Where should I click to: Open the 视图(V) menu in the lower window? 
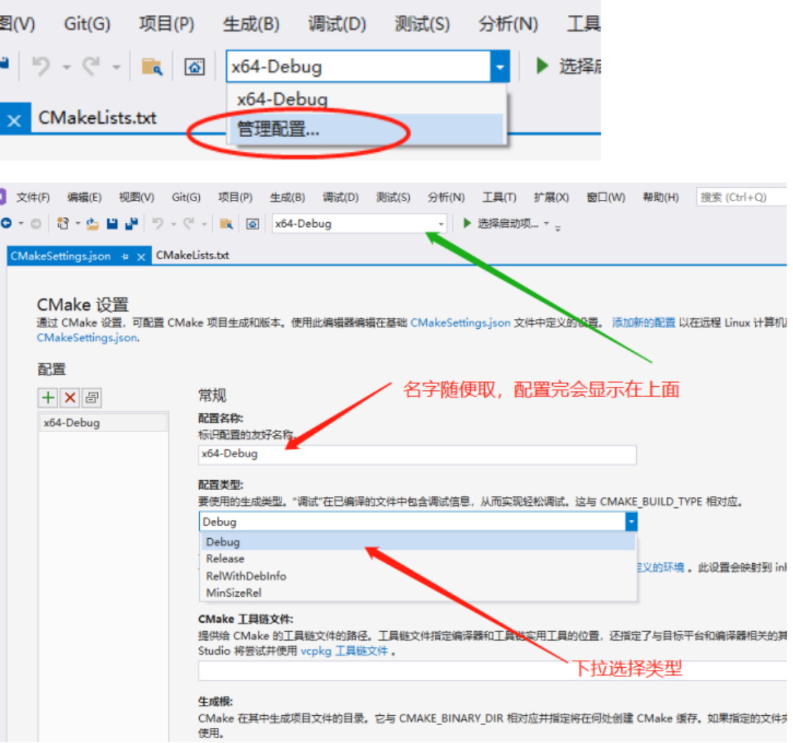pos(137,197)
